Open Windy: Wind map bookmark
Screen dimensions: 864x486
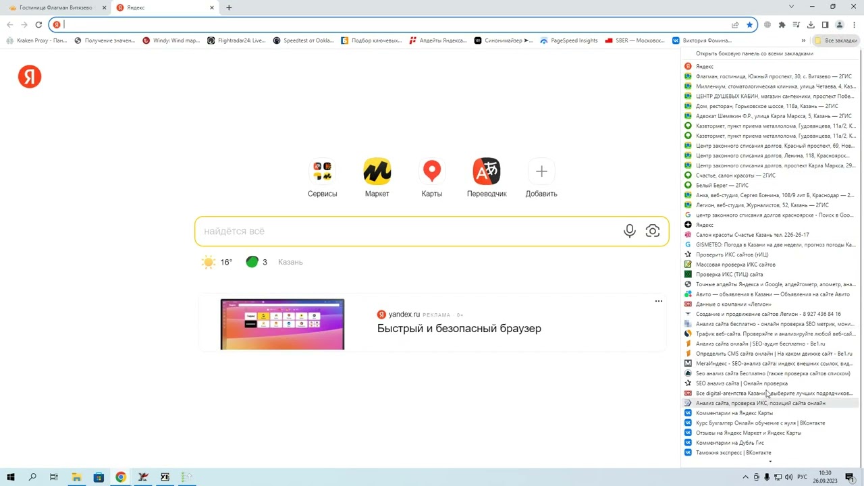[171, 40]
